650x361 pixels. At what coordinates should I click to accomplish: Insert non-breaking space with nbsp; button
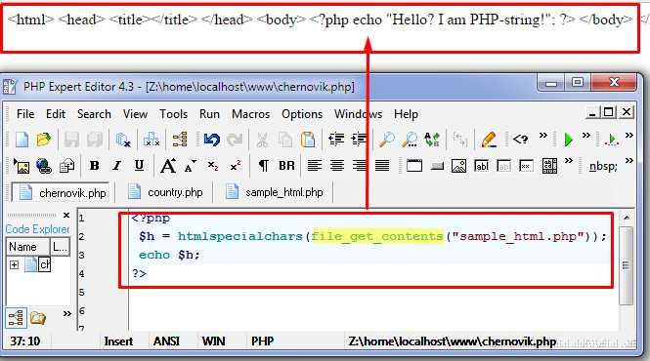[x=603, y=167]
